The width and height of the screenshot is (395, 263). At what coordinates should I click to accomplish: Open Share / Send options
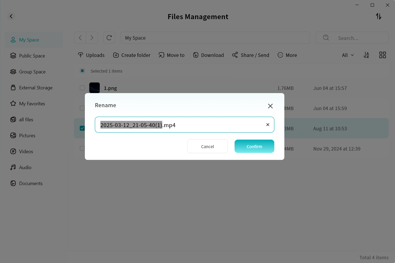[x=251, y=55]
